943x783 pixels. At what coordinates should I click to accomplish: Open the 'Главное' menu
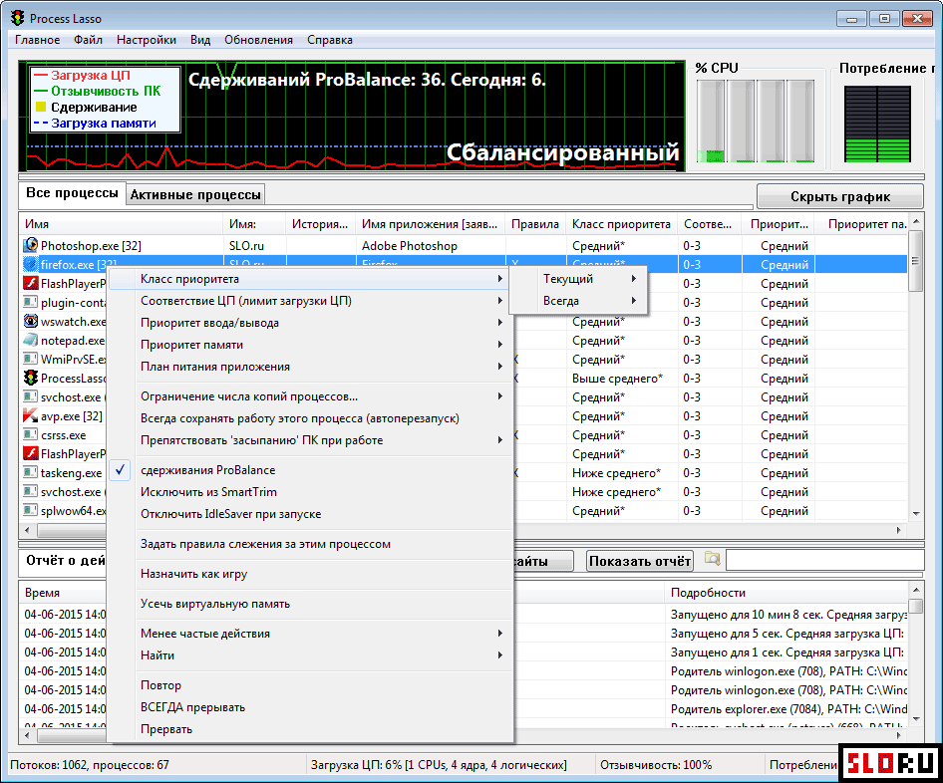[37, 40]
